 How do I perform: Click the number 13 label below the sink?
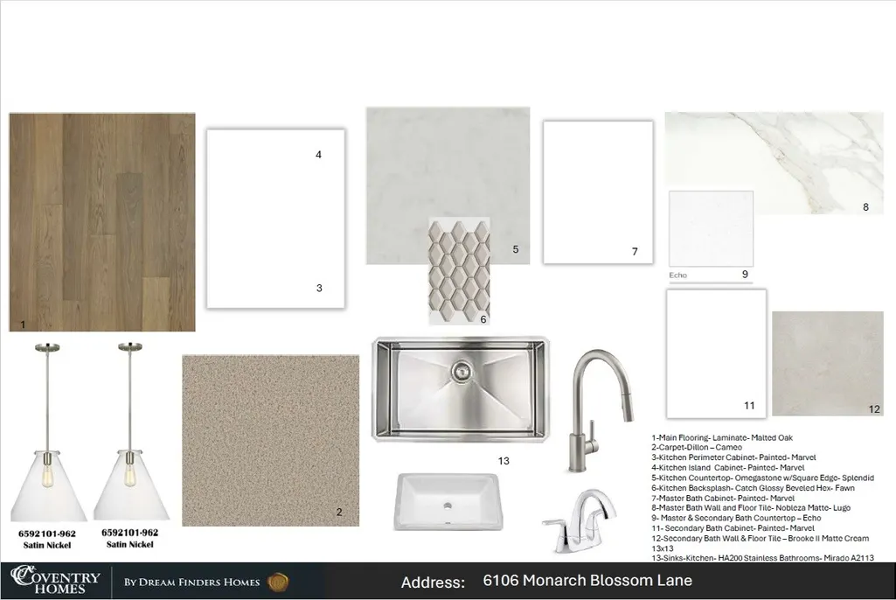(504, 461)
